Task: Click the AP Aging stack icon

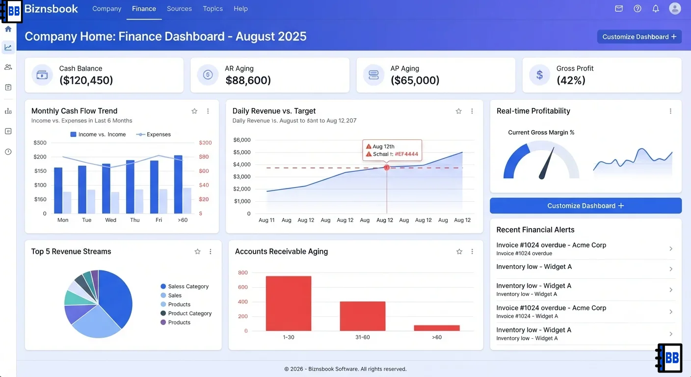Action: [x=373, y=75]
